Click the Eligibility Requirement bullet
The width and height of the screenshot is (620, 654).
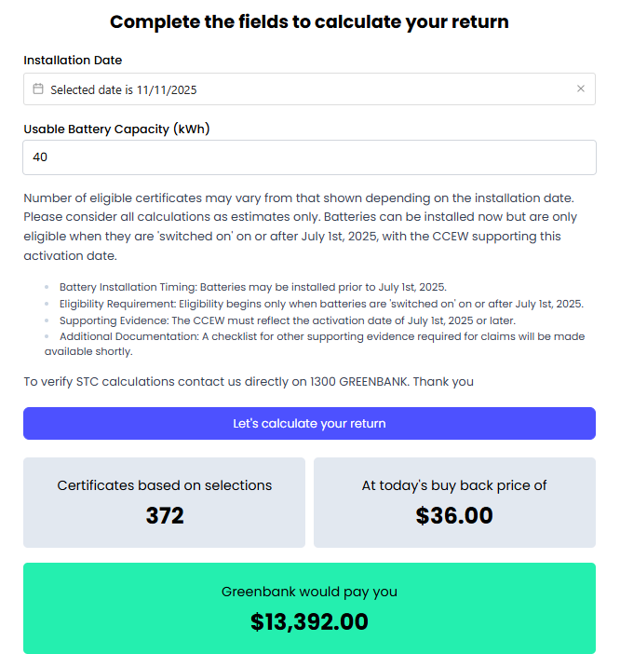321,304
